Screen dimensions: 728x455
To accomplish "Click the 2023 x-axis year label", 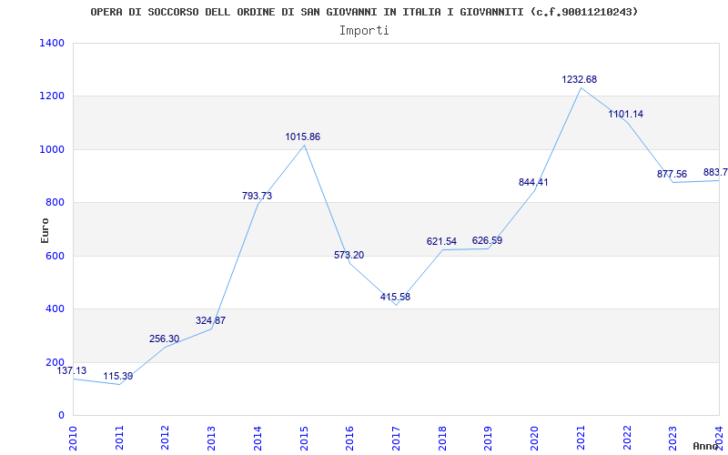I will tap(673, 439).
